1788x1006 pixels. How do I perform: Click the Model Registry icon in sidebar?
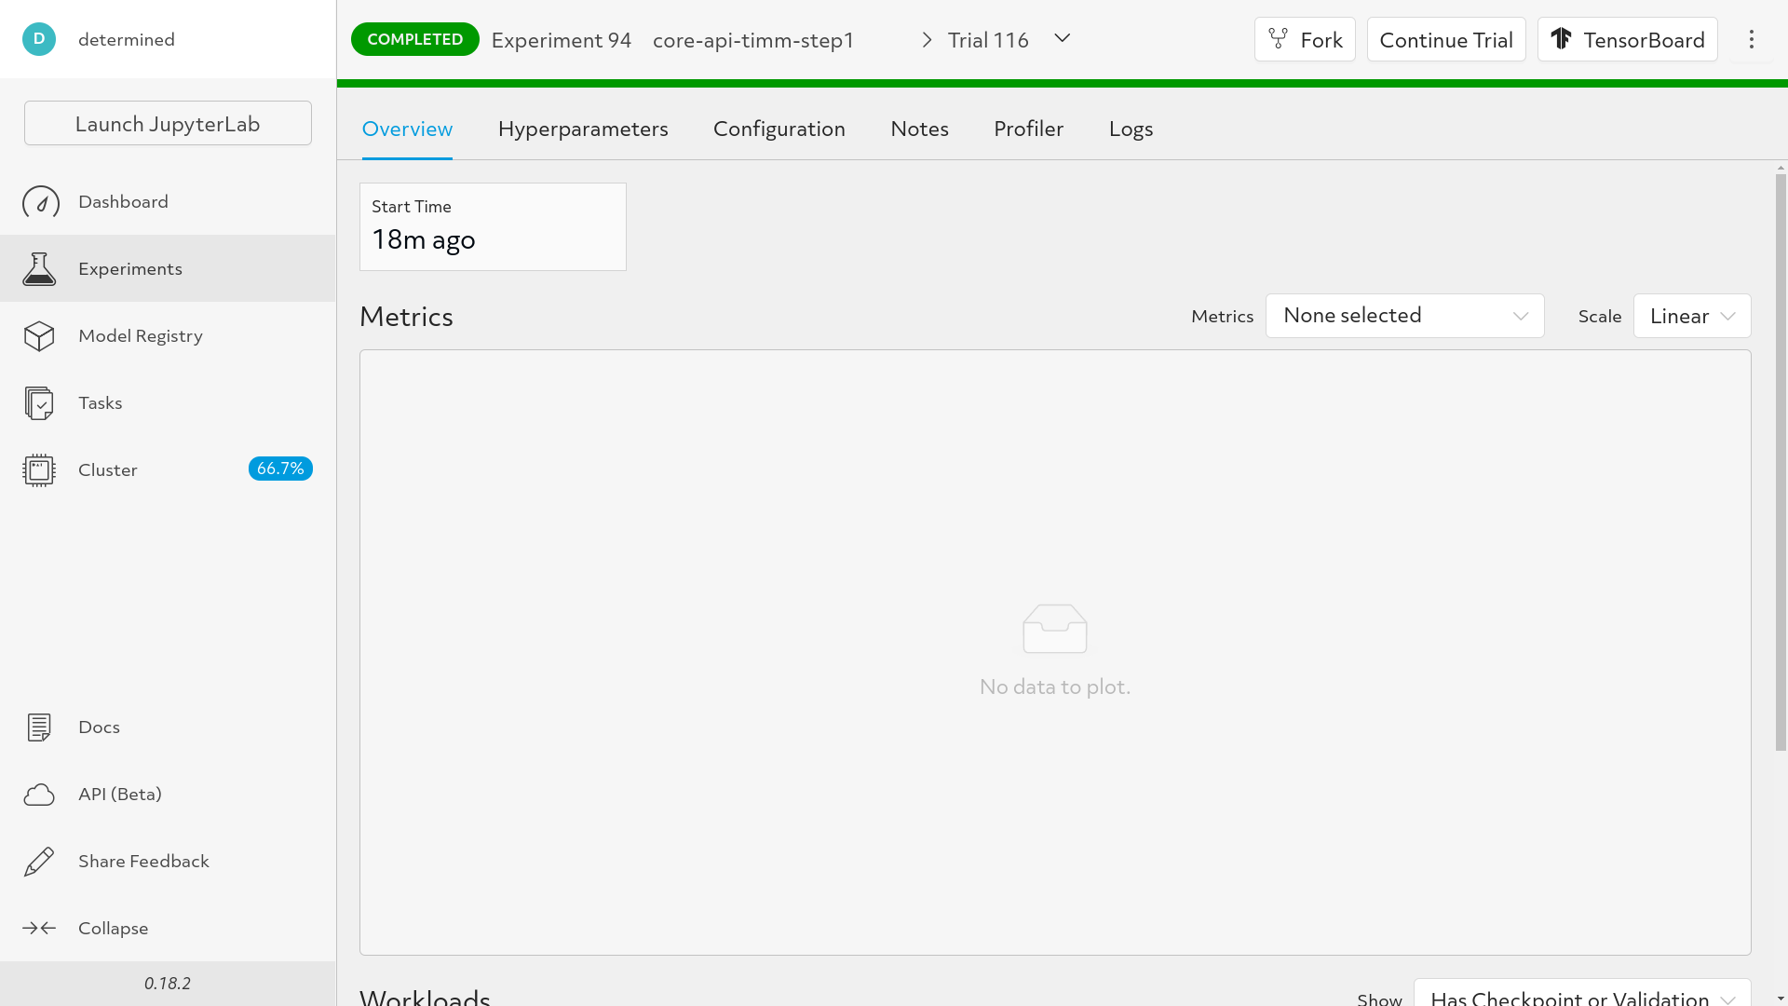pyautogui.click(x=39, y=335)
